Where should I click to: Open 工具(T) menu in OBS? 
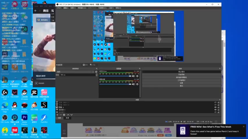click(111, 8)
